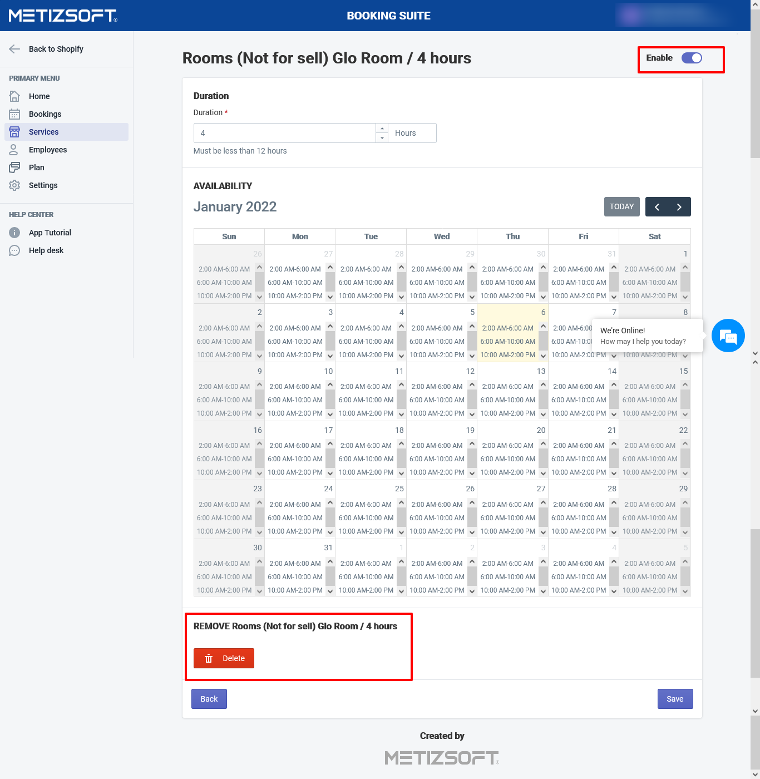
Task: Go to previous month in calendar
Action: coord(657,207)
